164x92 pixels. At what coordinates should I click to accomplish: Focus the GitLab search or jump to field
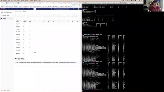[61, 9]
